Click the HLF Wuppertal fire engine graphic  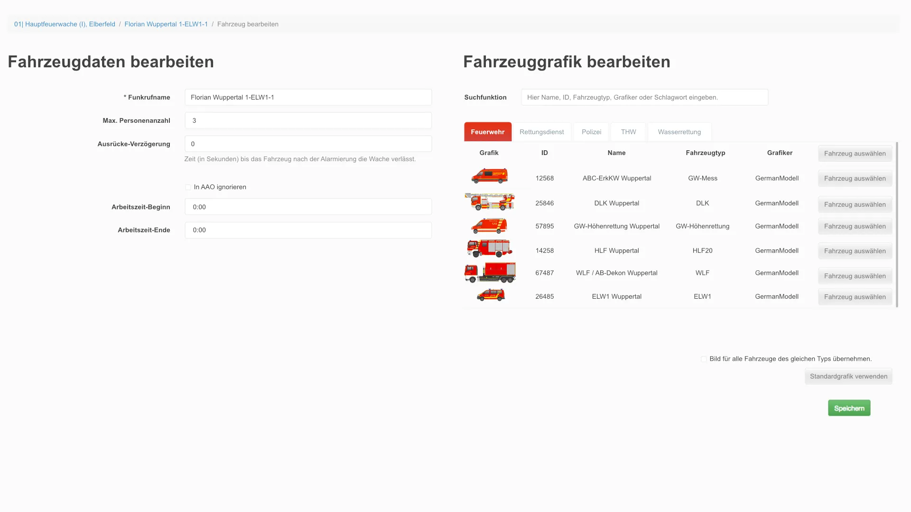489,248
